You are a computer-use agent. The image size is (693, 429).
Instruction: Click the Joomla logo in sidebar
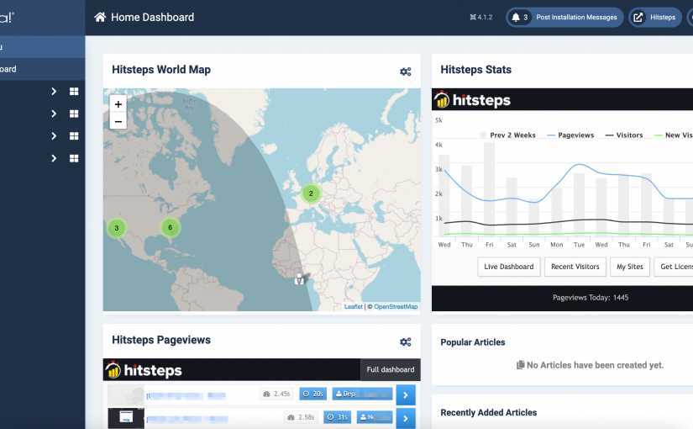coord(7,18)
